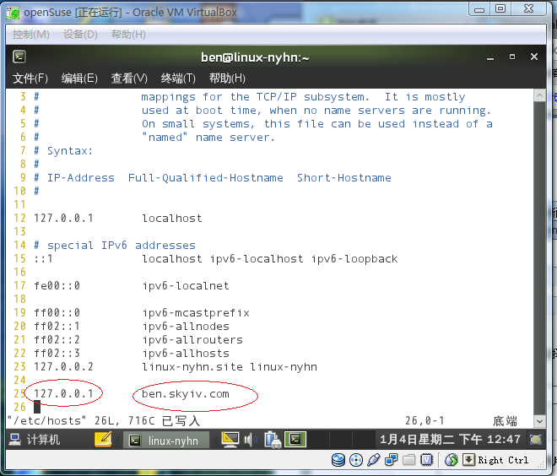Click the VirtualBox hard disk status icon
The width and height of the screenshot is (557, 476).
point(338,460)
